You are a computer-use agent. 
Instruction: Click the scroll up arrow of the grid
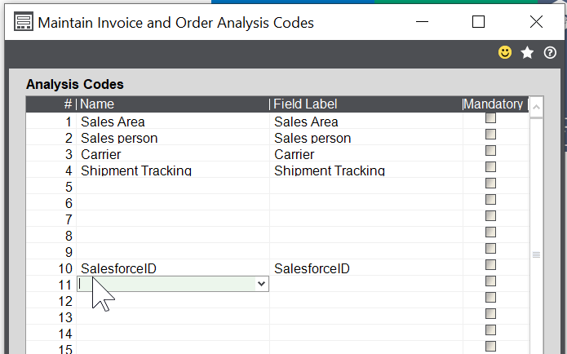pyautogui.click(x=536, y=104)
